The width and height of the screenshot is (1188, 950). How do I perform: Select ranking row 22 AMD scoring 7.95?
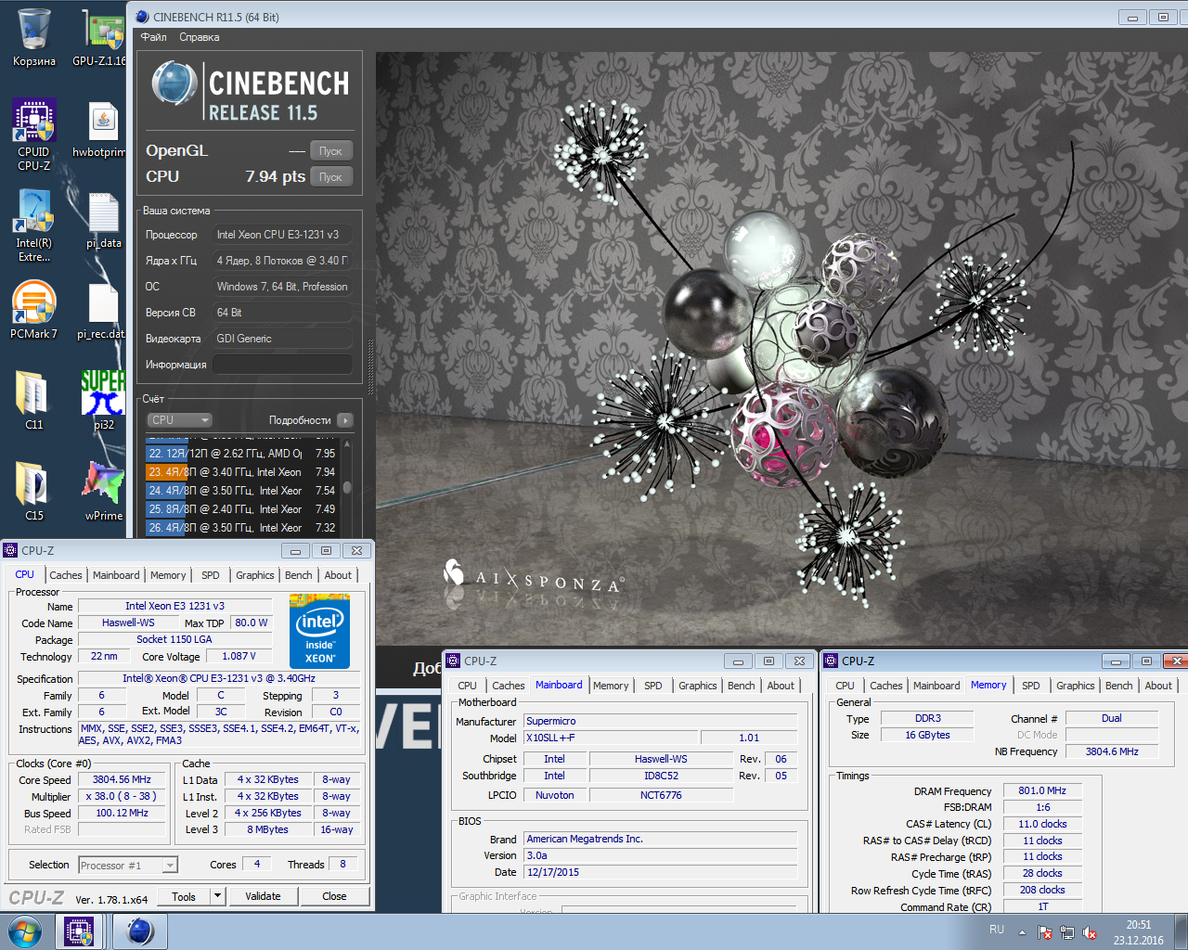tap(242, 454)
